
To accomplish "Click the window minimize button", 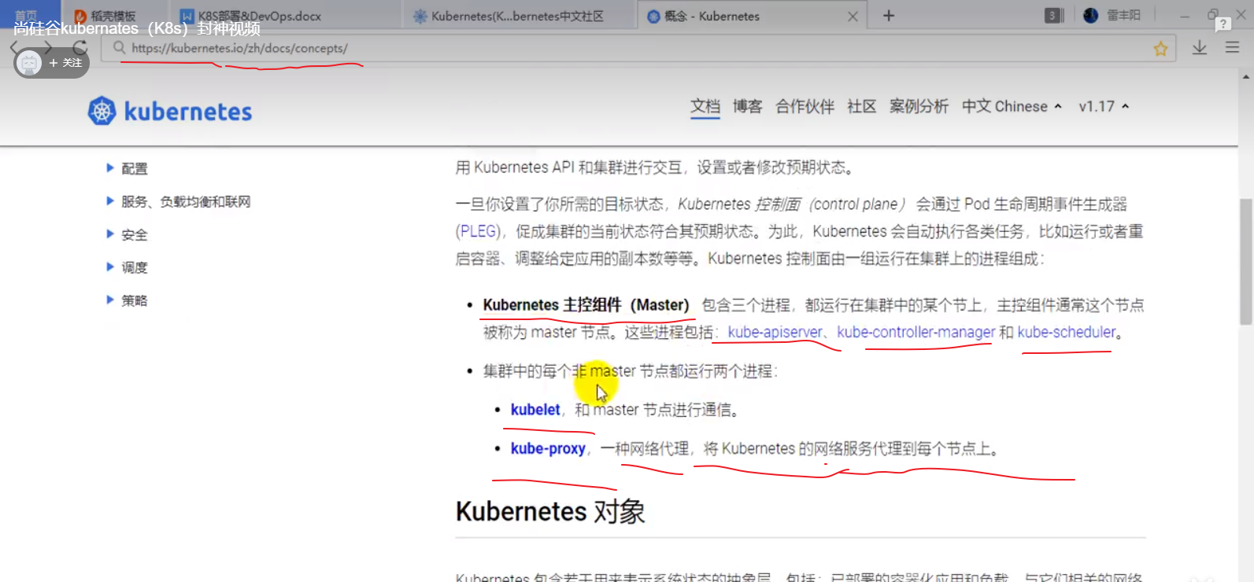I will point(1185,16).
